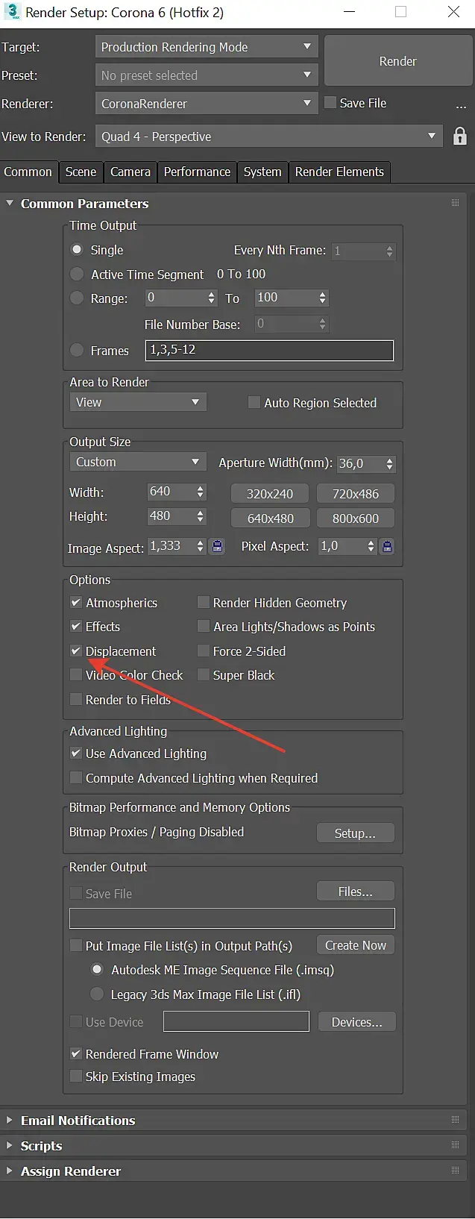
Task: Enable the Save File checkbox next to Renderer
Action: (330, 103)
